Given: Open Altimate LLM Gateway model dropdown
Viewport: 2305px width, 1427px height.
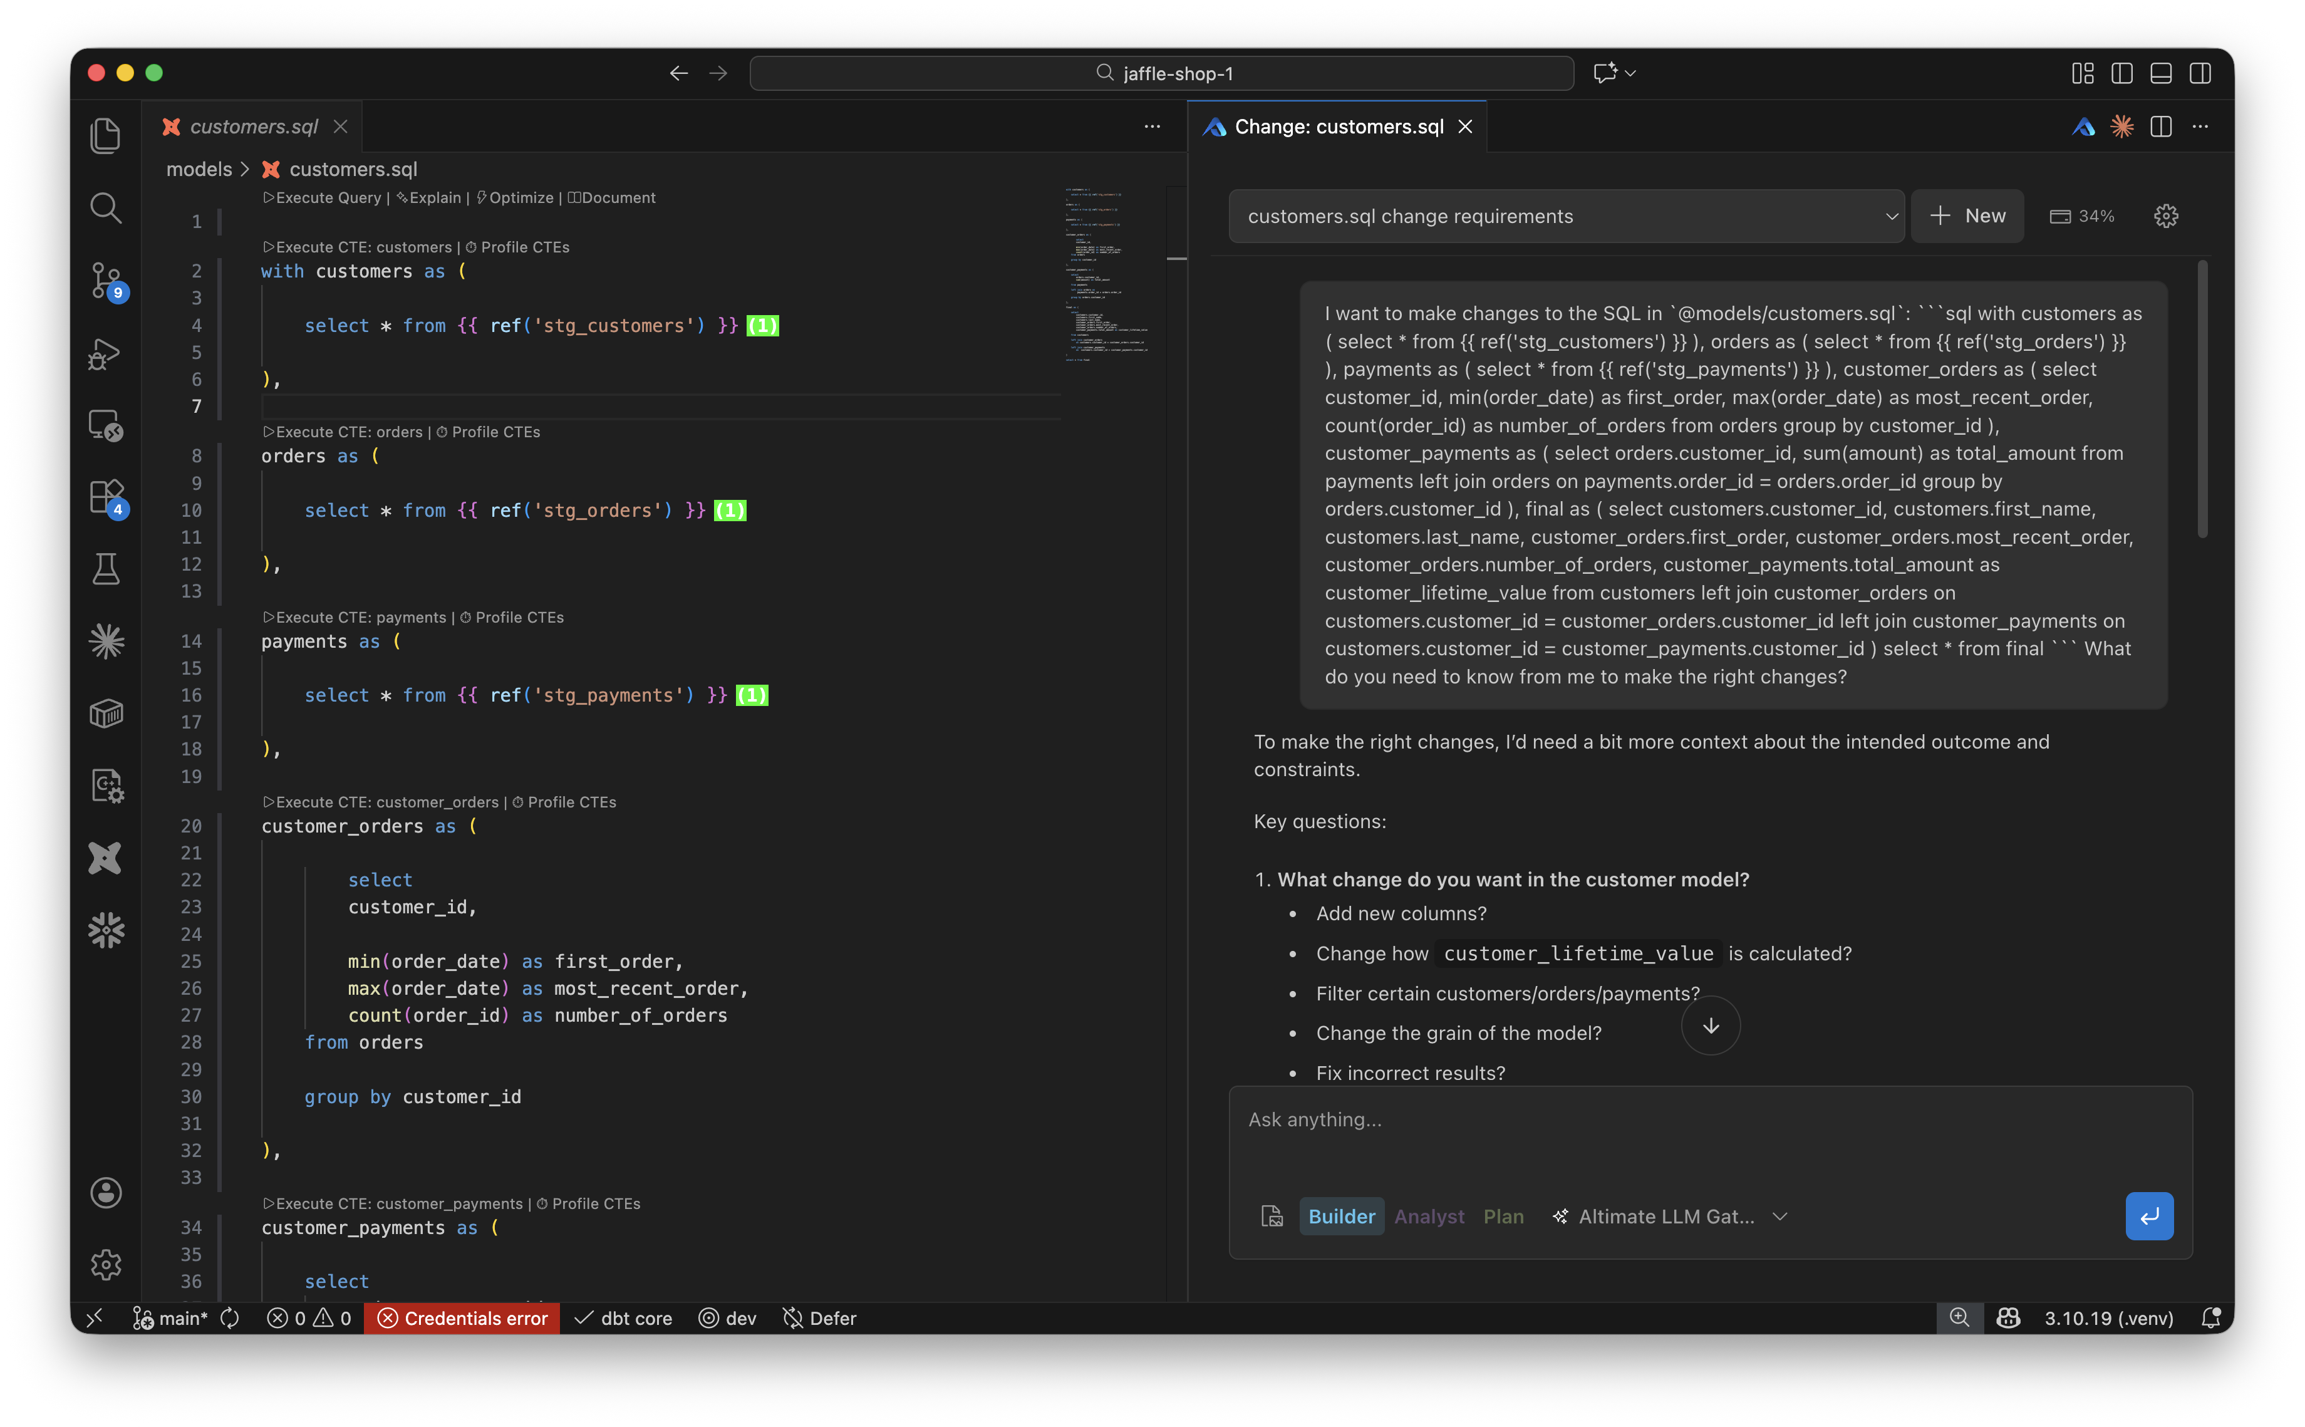Looking at the screenshot, I should 1669,1217.
